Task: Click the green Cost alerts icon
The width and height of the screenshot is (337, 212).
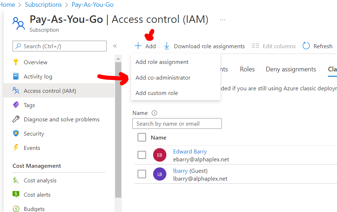Action: point(16,194)
